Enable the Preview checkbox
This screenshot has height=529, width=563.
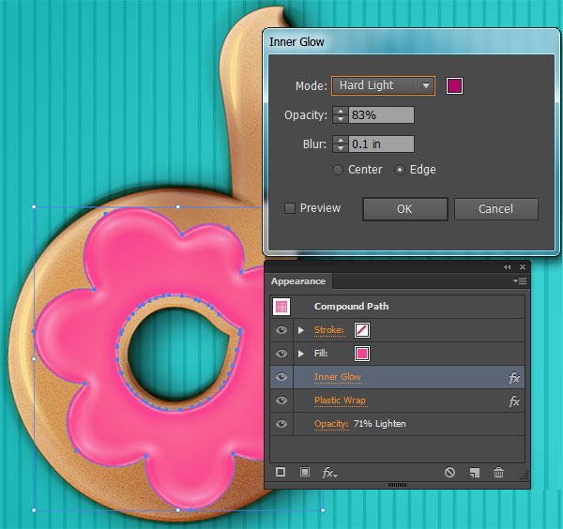pyautogui.click(x=290, y=208)
